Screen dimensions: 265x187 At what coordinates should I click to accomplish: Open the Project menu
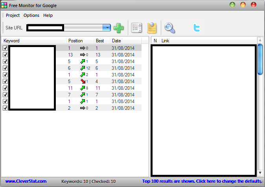[x=13, y=15]
